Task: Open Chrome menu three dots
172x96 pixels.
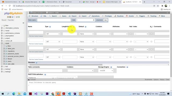Action: pos(170,6)
